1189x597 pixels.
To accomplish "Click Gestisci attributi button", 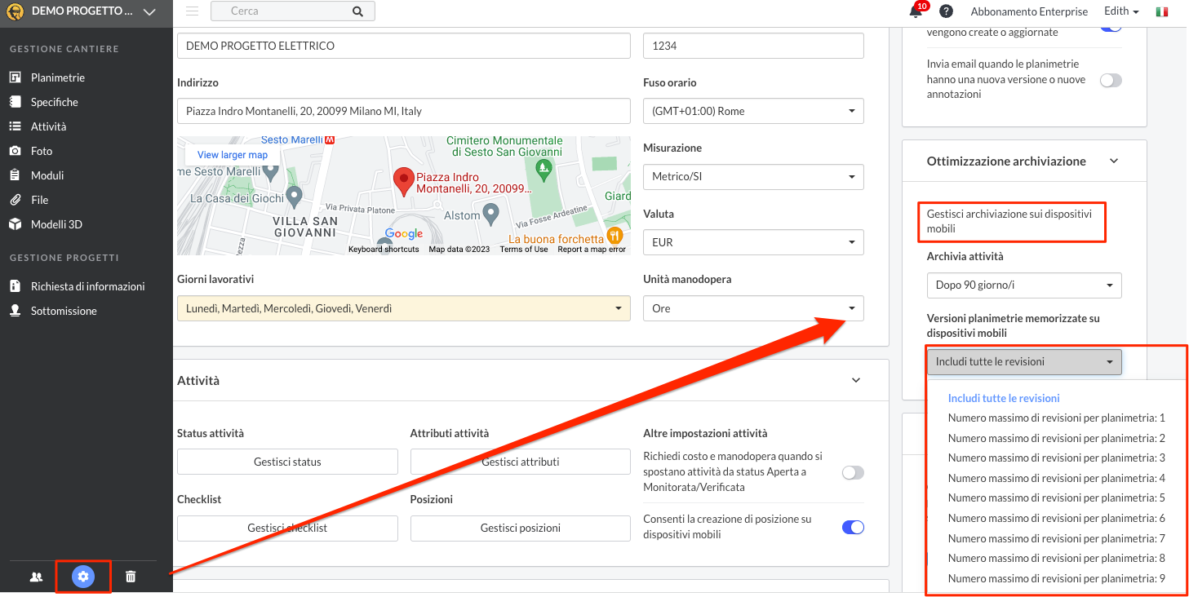I will tap(521, 462).
